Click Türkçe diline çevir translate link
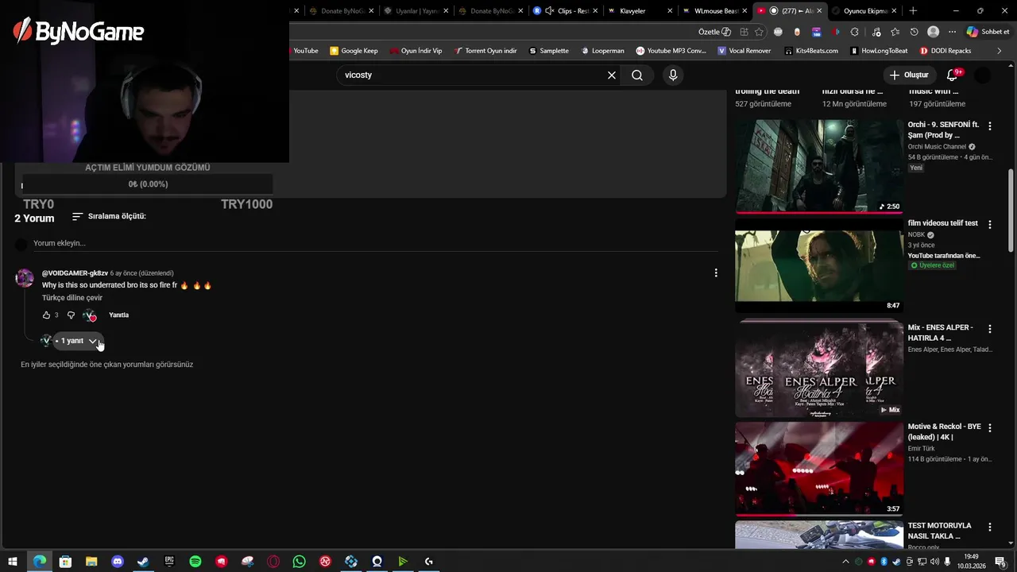The image size is (1017, 572). [72, 298]
